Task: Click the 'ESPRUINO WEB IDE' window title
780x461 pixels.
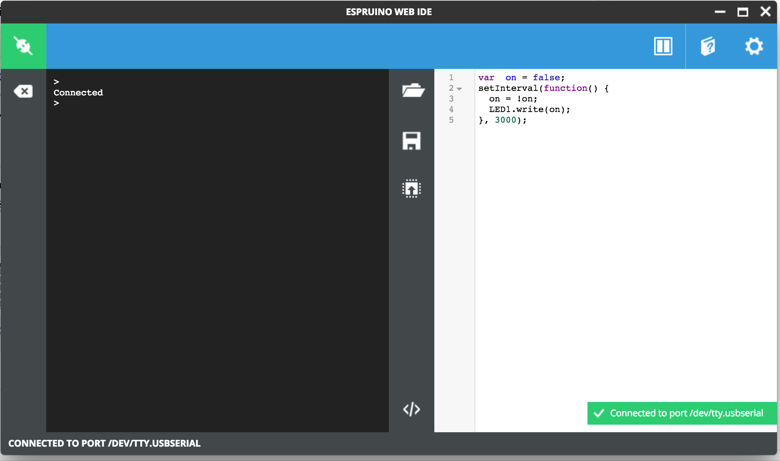Action: click(x=389, y=12)
